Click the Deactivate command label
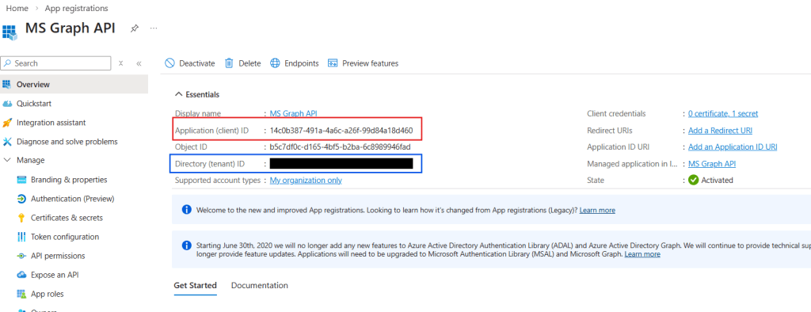The height and width of the screenshot is (312, 811). tap(197, 63)
